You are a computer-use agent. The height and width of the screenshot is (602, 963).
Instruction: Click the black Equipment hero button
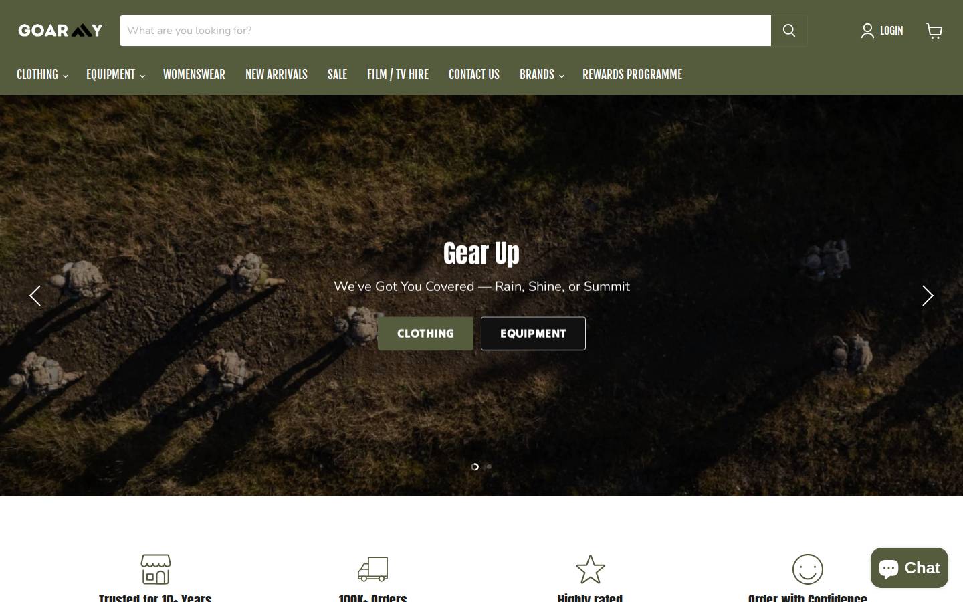point(533,334)
